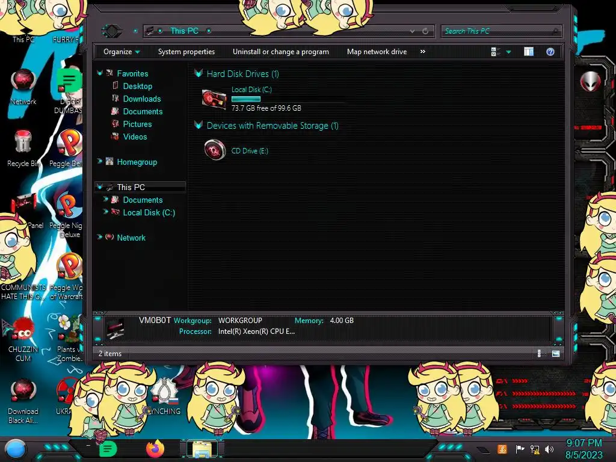Click the '2 items' status text

110,354
